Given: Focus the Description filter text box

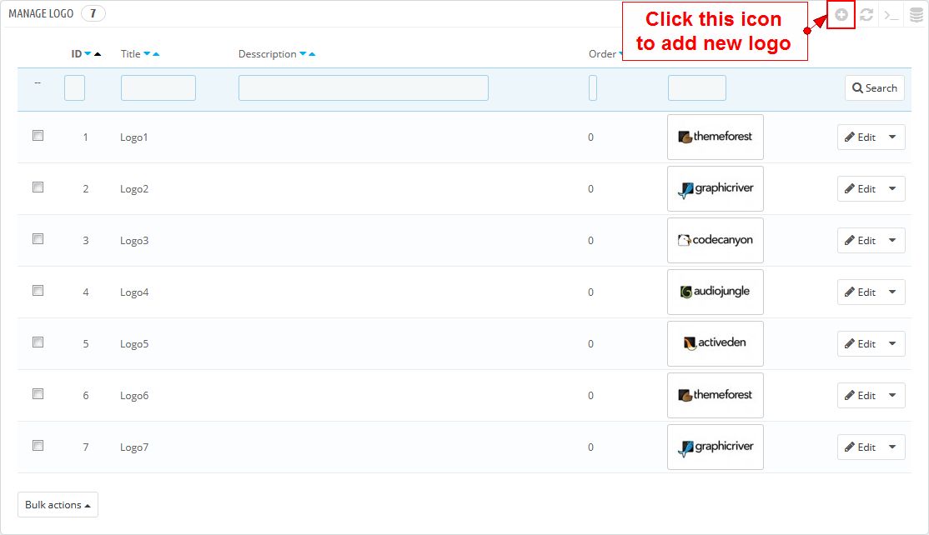Looking at the screenshot, I should click(363, 88).
